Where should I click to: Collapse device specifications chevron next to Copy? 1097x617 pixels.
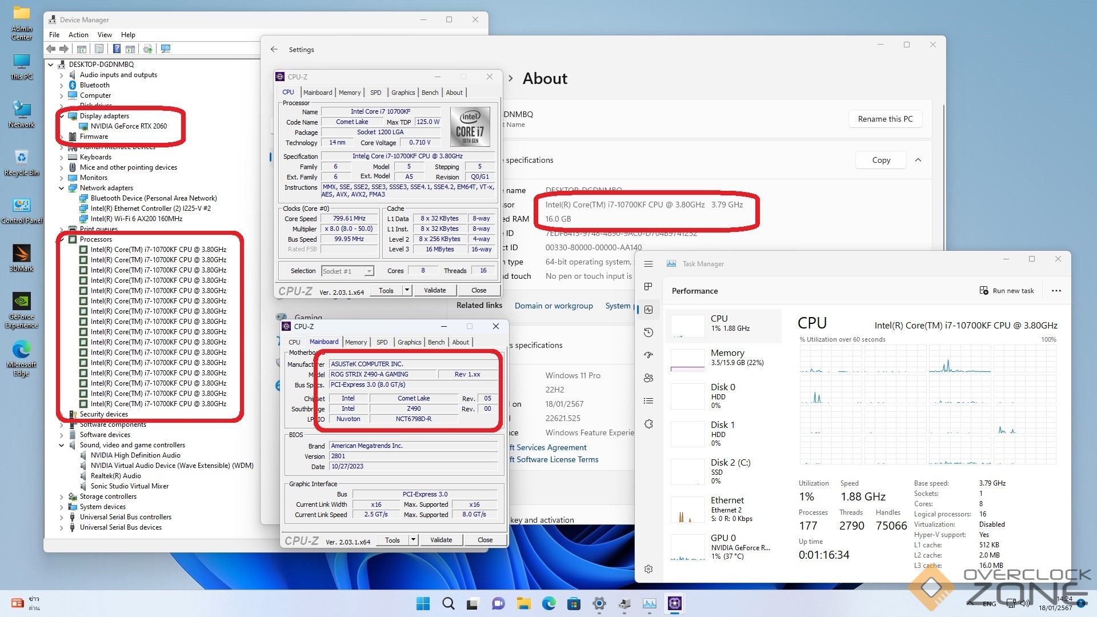coord(918,160)
